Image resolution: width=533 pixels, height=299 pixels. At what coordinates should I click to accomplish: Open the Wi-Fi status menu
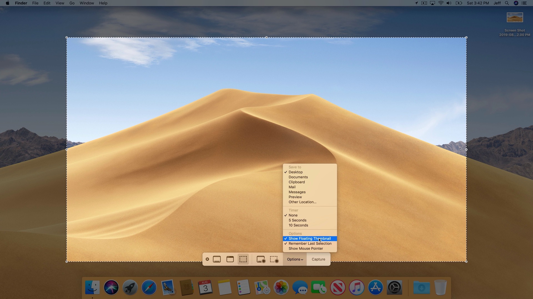coord(441,3)
